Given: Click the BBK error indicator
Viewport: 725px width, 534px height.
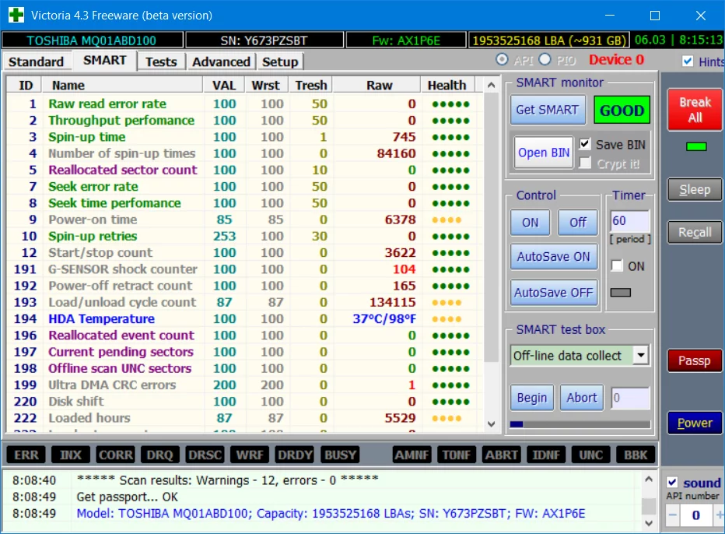Looking at the screenshot, I should [x=636, y=455].
